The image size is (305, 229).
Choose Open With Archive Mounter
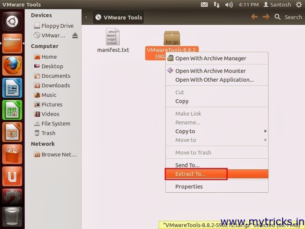click(217, 71)
